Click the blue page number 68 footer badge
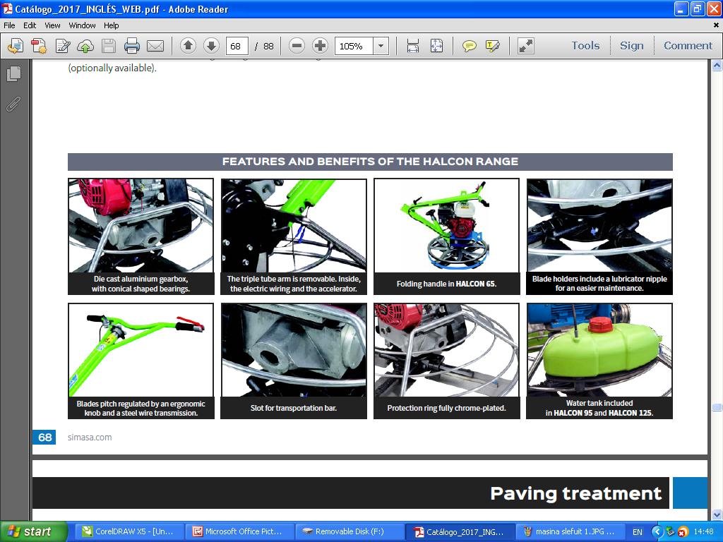The image size is (723, 542). tap(44, 437)
